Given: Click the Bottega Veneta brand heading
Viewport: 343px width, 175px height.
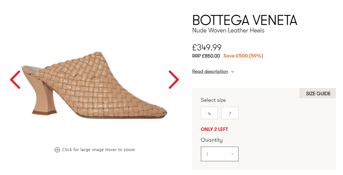Looking at the screenshot, I should point(245,20).
